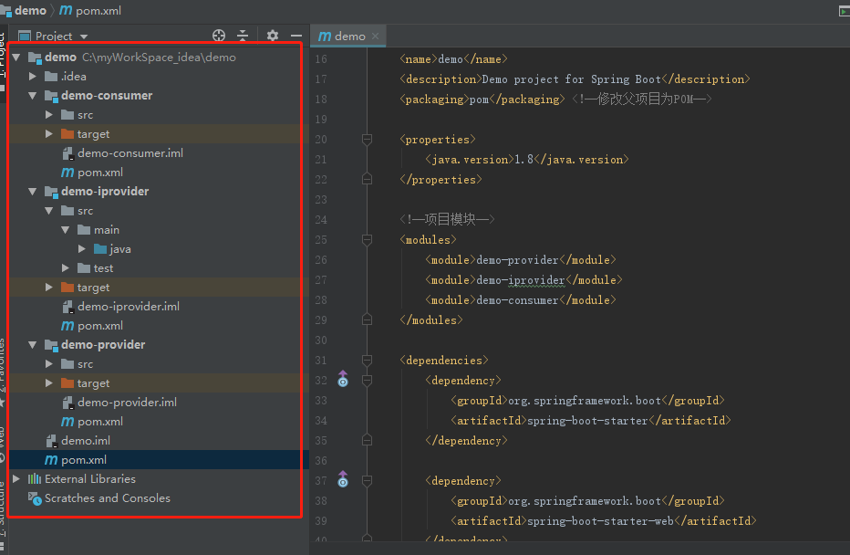Click the run configuration icon top right
The image size is (850, 555).
pyautogui.click(x=844, y=11)
